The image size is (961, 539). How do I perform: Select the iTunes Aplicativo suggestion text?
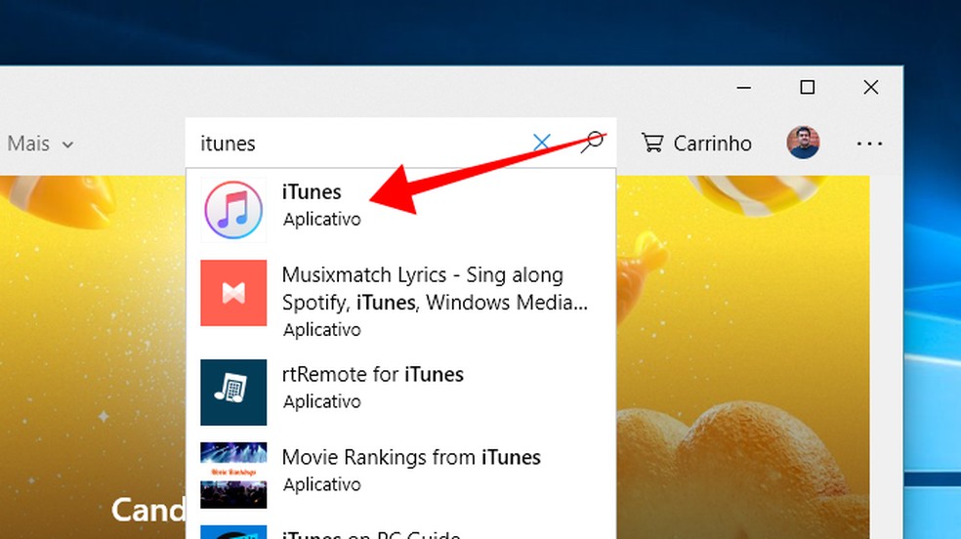pyautogui.click(x=321, y=205)
